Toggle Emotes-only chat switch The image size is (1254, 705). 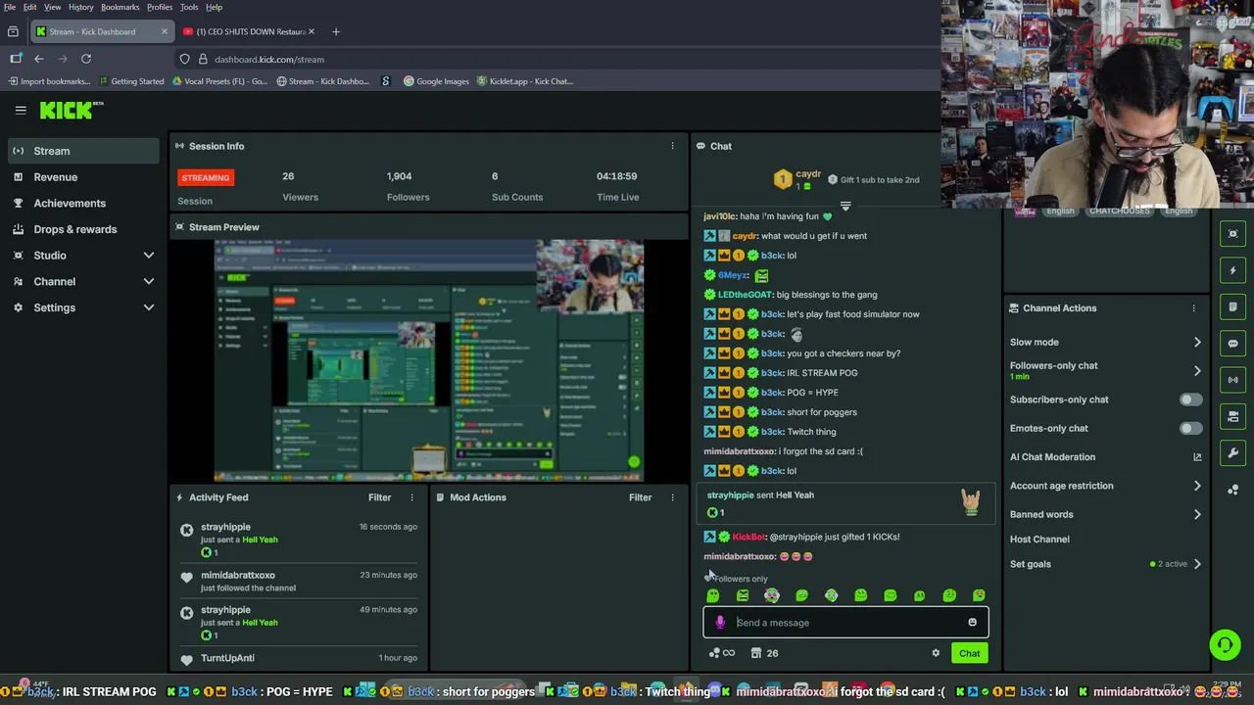tap(1190, 428)
